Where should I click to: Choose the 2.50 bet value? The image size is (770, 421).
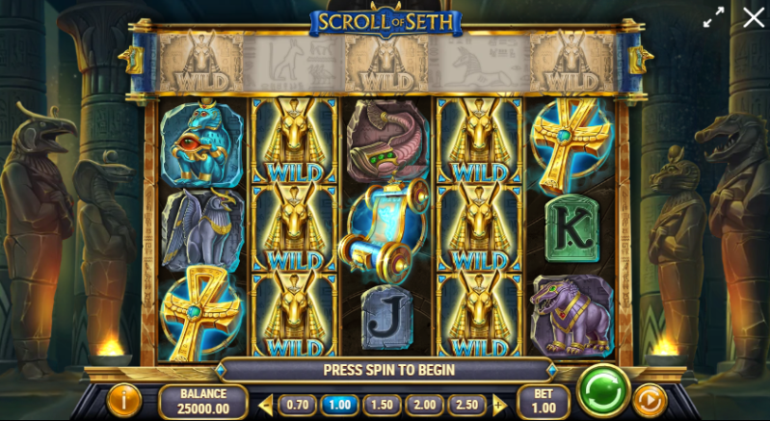tap(466, 405)
